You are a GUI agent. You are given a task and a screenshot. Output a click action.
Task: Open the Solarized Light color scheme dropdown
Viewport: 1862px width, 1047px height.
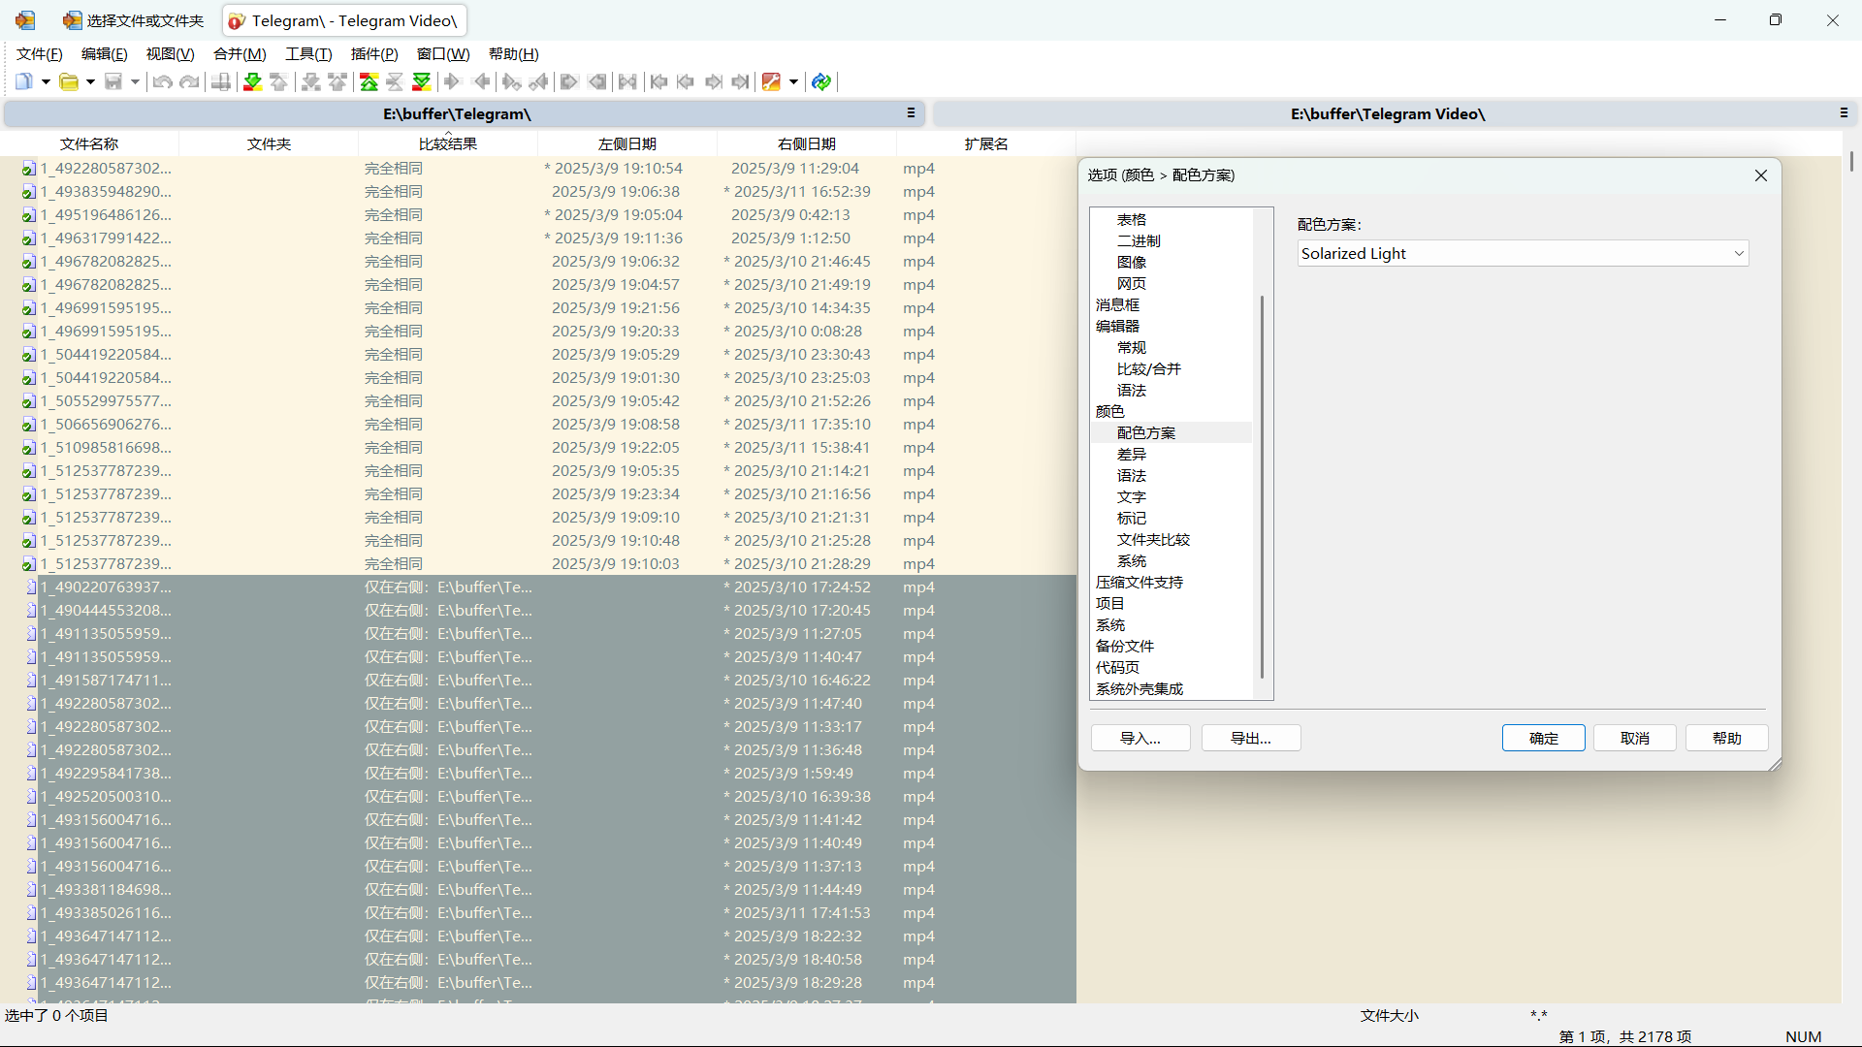click(x=1523, y=253)
